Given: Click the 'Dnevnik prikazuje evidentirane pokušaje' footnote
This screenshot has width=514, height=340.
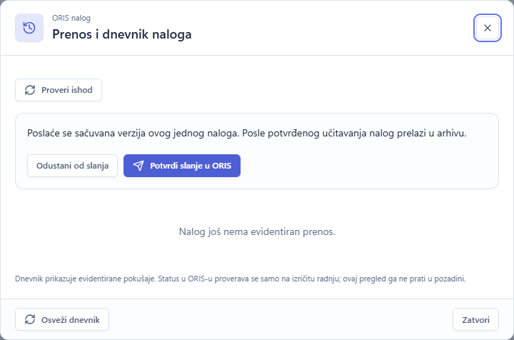Looking at the screenshot, I should pos(241,279).
